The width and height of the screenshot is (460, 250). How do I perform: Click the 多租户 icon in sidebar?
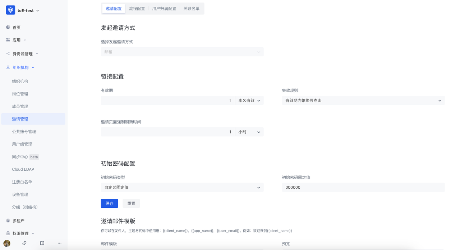(8, 220)
